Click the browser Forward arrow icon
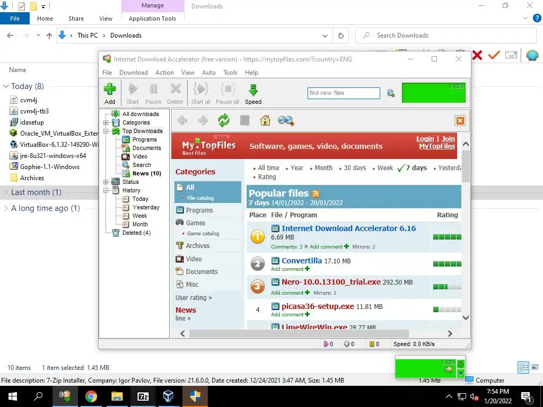543x407 pixels. point(203,120)
